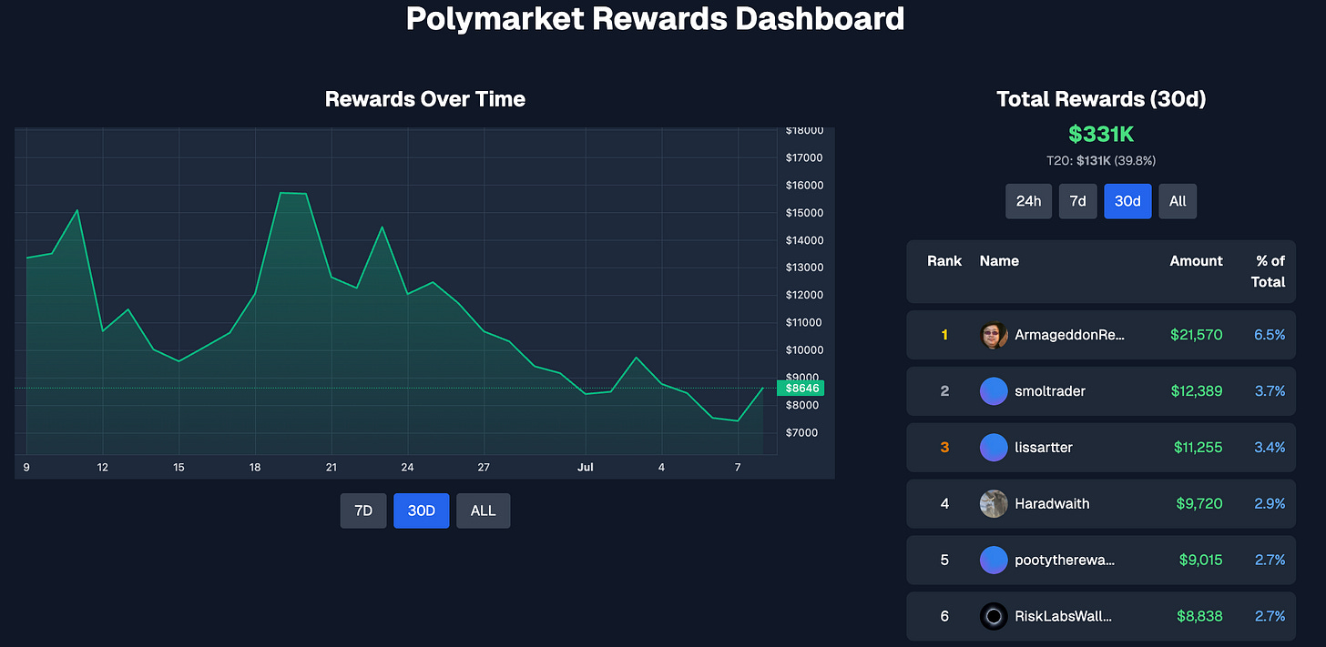This screenshot has width=1326, height=647.
Task: Switch chart range to 7D
Action: point(363,511)
